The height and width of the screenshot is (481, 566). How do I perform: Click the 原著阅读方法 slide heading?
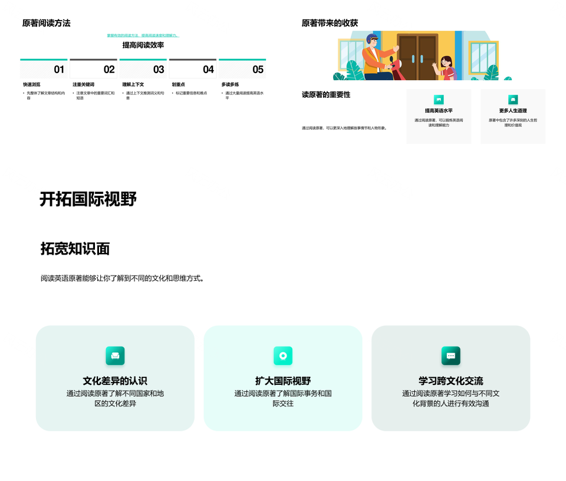[x=47, y=23]
